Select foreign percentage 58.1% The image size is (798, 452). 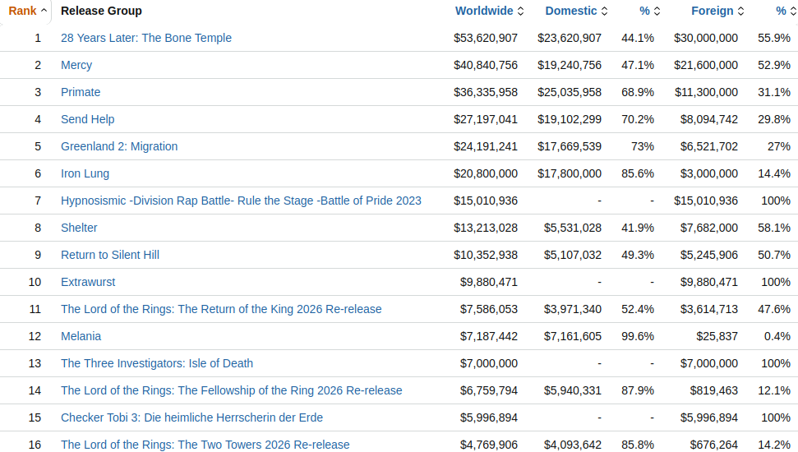[774, 228]
